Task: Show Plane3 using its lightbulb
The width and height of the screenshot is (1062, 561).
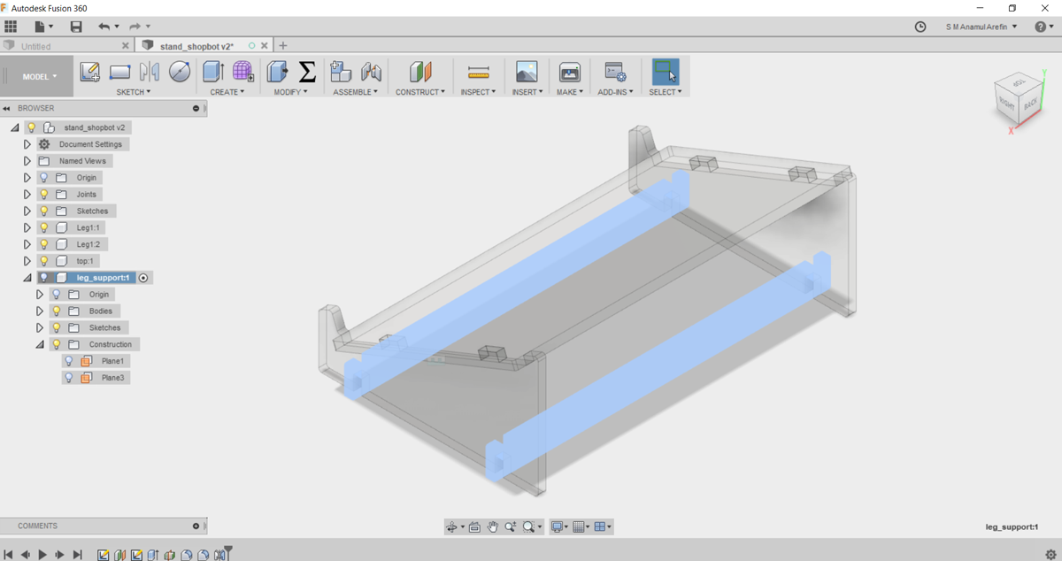Action: [x=69, y=378]
